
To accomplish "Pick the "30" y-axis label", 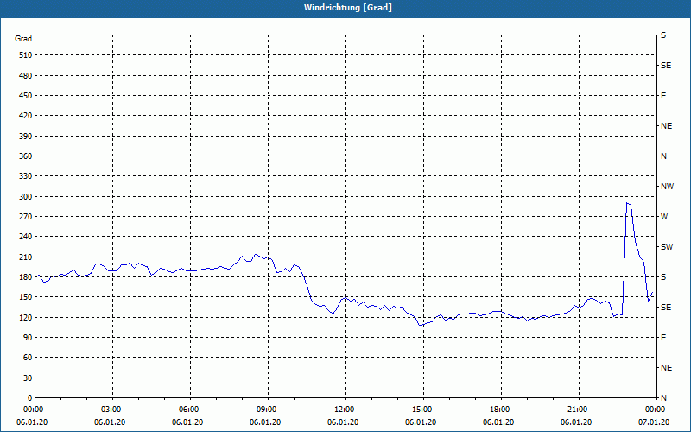I will pos(28,378).
